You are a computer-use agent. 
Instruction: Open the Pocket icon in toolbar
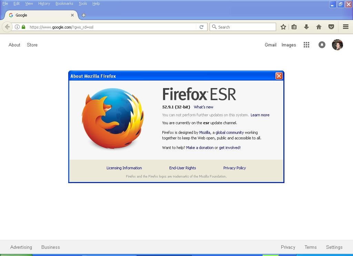(x=331, y=27)
